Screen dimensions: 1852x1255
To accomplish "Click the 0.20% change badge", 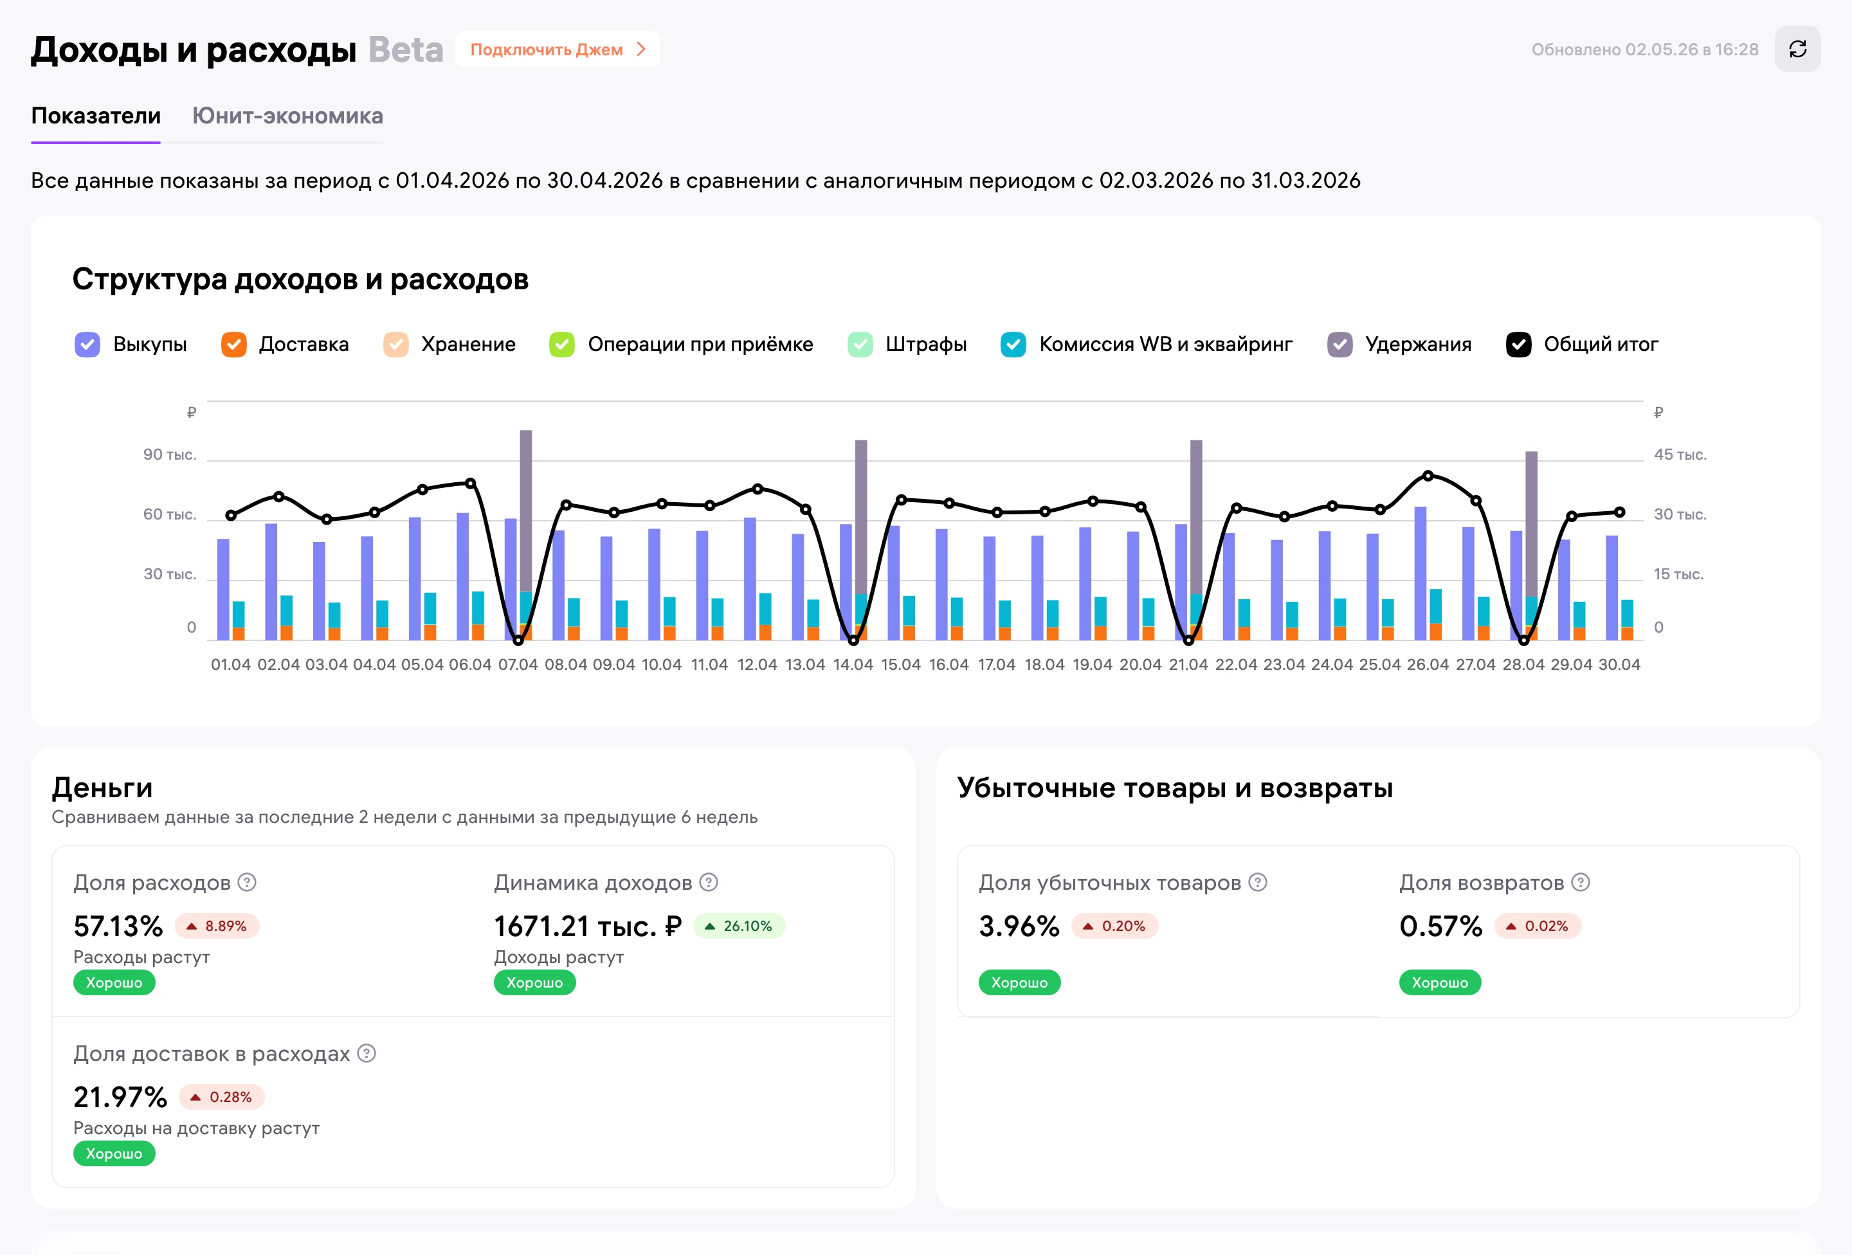I will coord(1114,926).
